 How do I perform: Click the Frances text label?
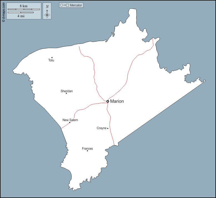(87, 149)
